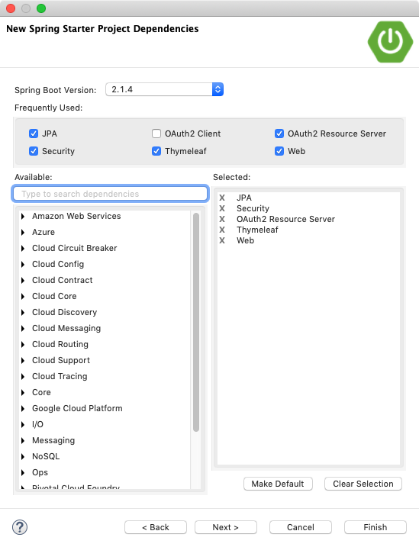Remove Security using its X icon

[222, 208]
